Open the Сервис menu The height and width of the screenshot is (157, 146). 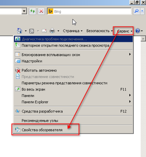pyautogui.click(x=124, y=31)
